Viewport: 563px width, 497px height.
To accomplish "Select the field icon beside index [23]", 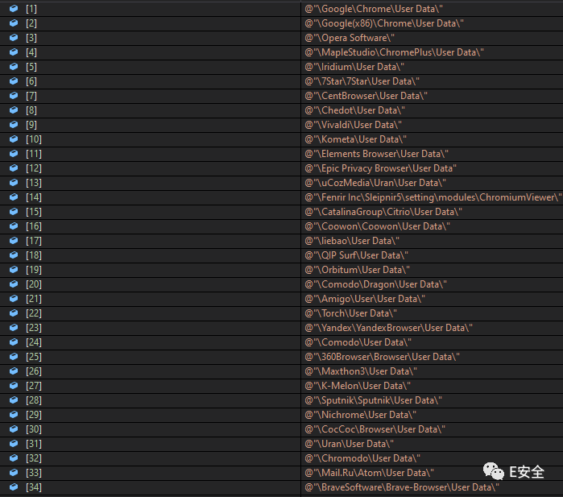I will click(14, 328).
